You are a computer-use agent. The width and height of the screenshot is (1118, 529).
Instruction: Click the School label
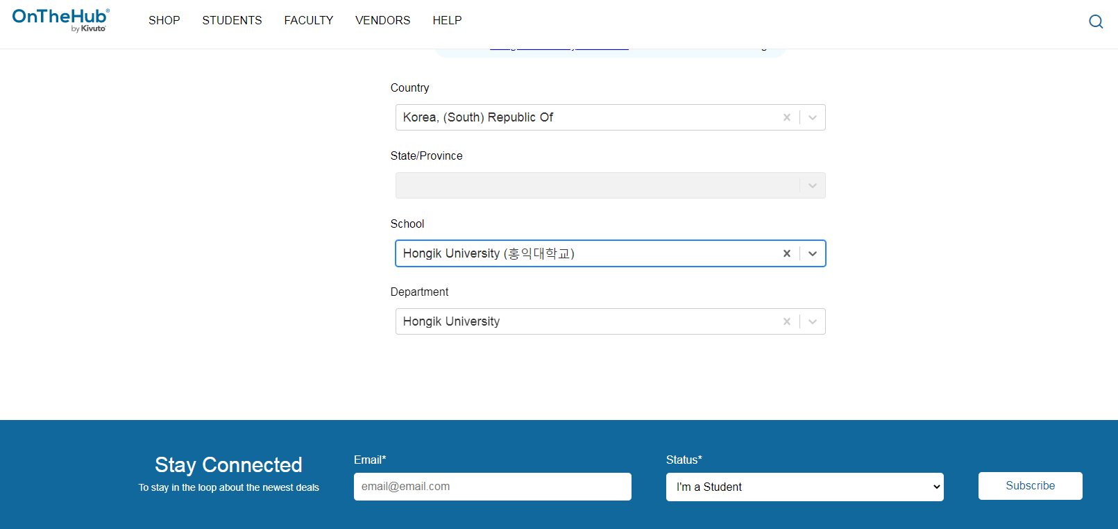407,224
